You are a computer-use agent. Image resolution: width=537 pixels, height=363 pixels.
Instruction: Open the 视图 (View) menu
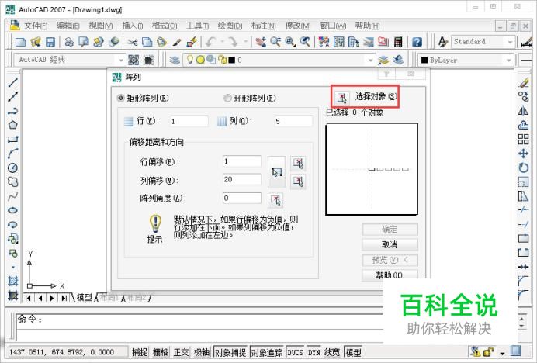click(101, 26)
